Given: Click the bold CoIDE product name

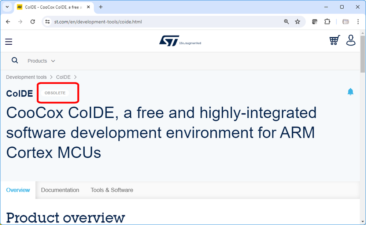Looking at the screenshot, I should point(20,93).
